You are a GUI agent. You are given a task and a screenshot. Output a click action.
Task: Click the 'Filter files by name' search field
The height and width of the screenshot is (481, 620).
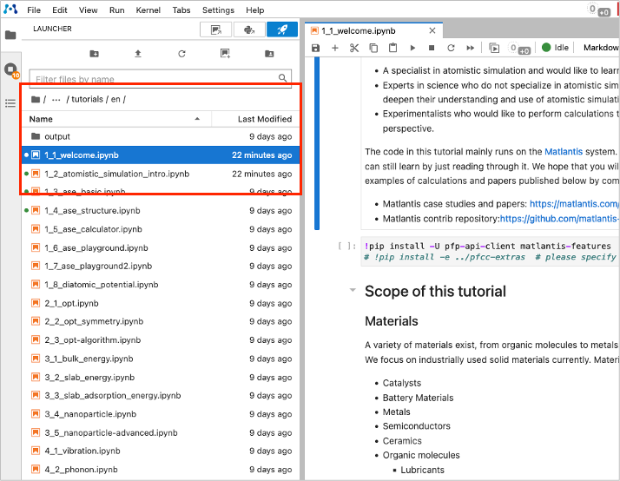coord(155,79)
